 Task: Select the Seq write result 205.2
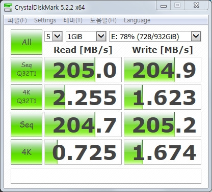coord(163,124)
